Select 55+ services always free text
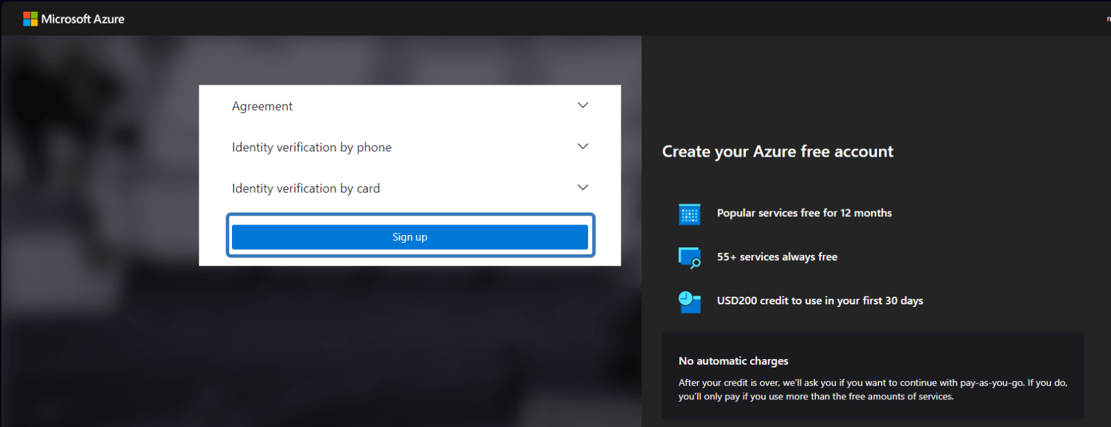This screenshot has width=1111, height=427. point(777,256)
